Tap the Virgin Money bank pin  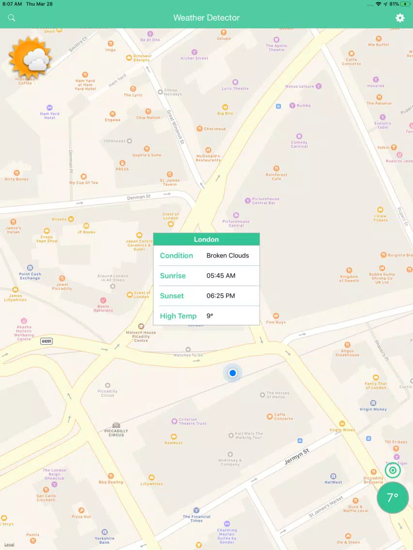pyautogui.click(x=373, y=403)
